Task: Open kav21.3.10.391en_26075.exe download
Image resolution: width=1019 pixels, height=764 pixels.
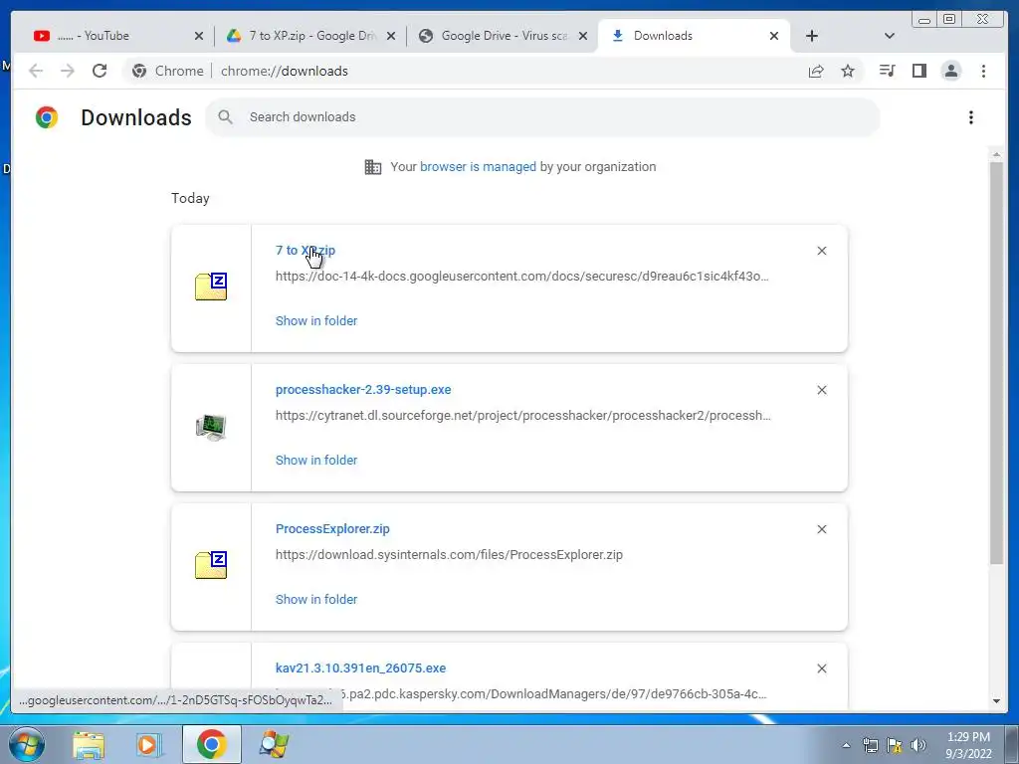Action: [360, 668]
